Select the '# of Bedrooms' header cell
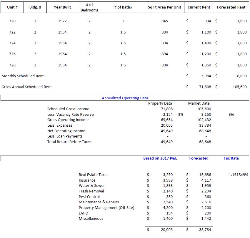Image resolution: width=250 pixels, height=238 pixels. 89,7
